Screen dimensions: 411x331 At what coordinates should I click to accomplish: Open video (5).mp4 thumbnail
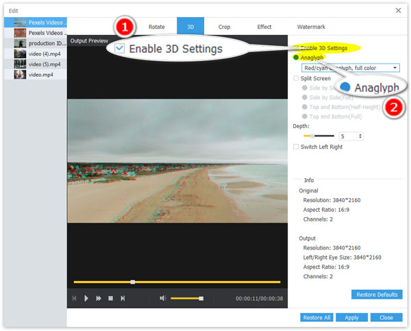(20, 64)
